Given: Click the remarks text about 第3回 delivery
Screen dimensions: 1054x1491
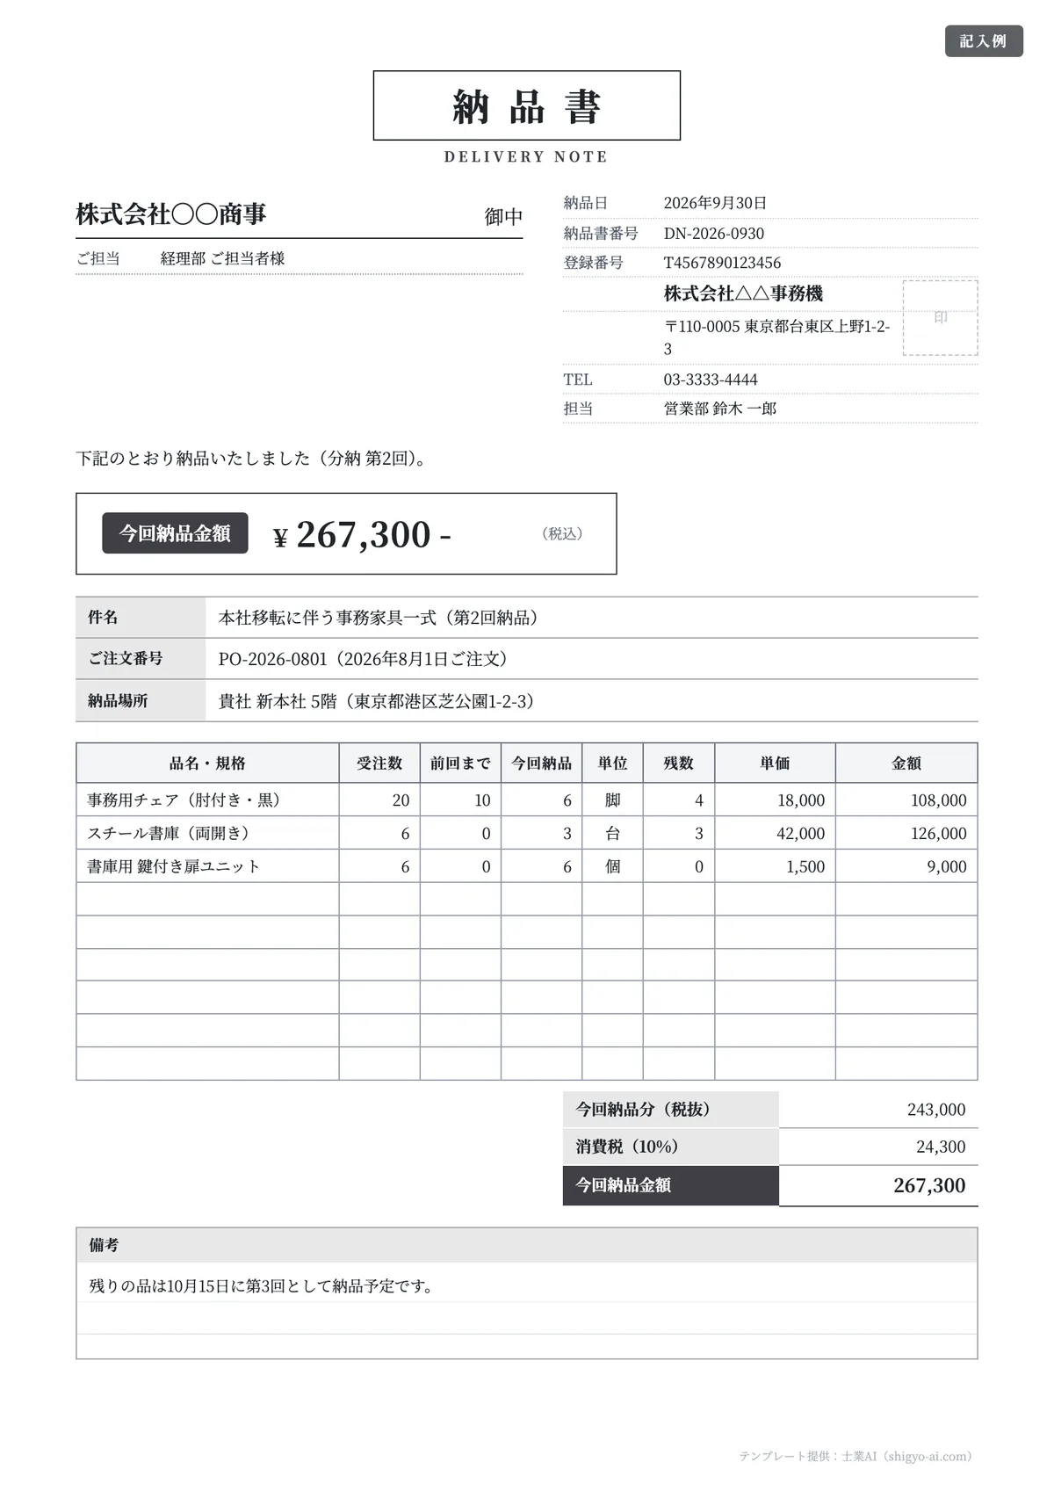Looking at the screenshot, I should click(261, 1286).
